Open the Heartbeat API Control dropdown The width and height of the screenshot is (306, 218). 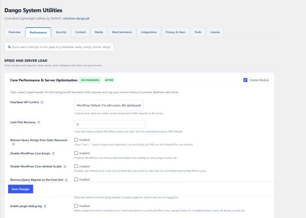(x=109, y=105)
